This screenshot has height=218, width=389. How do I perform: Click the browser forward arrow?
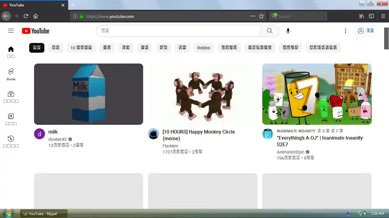coord(16,16)
